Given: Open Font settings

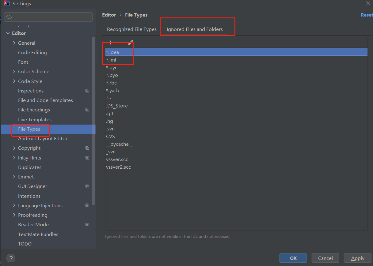Looking at the screenshot, I should (23, 62).
